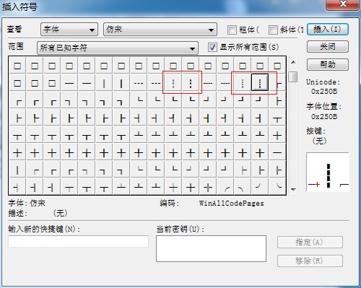Choose the vertical line glyph starting the seventh row

tap(17, 170)
